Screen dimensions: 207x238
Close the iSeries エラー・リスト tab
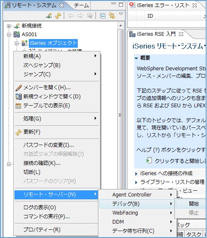(x=195, y=5)
